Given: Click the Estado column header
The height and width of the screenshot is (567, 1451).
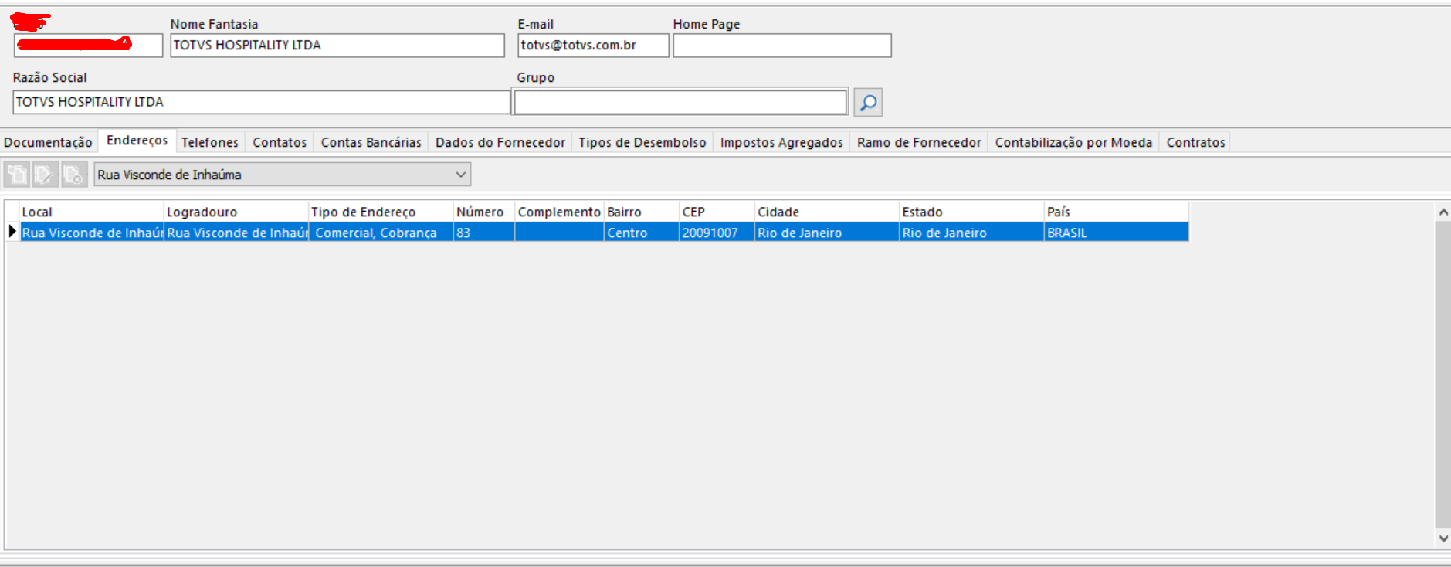Looking at the screenshot, I should [971, 212].
